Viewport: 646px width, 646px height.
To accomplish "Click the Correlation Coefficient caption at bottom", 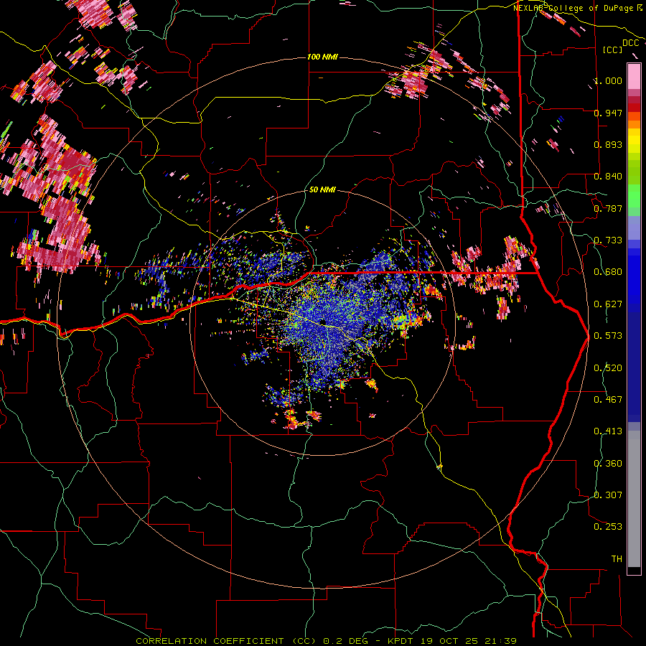I will [326, 641].
